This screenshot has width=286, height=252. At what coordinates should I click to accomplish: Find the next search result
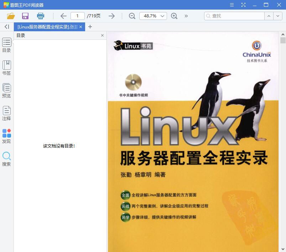pos(278,16)
